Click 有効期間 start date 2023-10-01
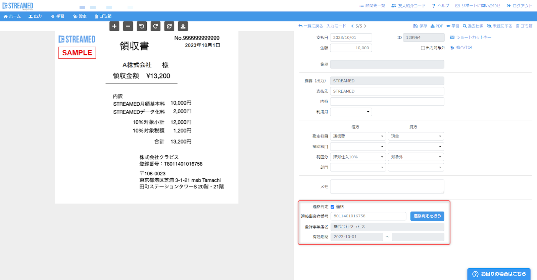Screen dimensions: 537x280 [x=357, y=237]
